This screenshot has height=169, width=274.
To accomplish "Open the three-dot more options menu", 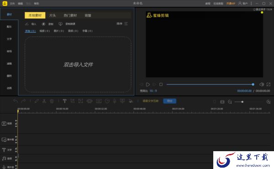I will point(251,3).
